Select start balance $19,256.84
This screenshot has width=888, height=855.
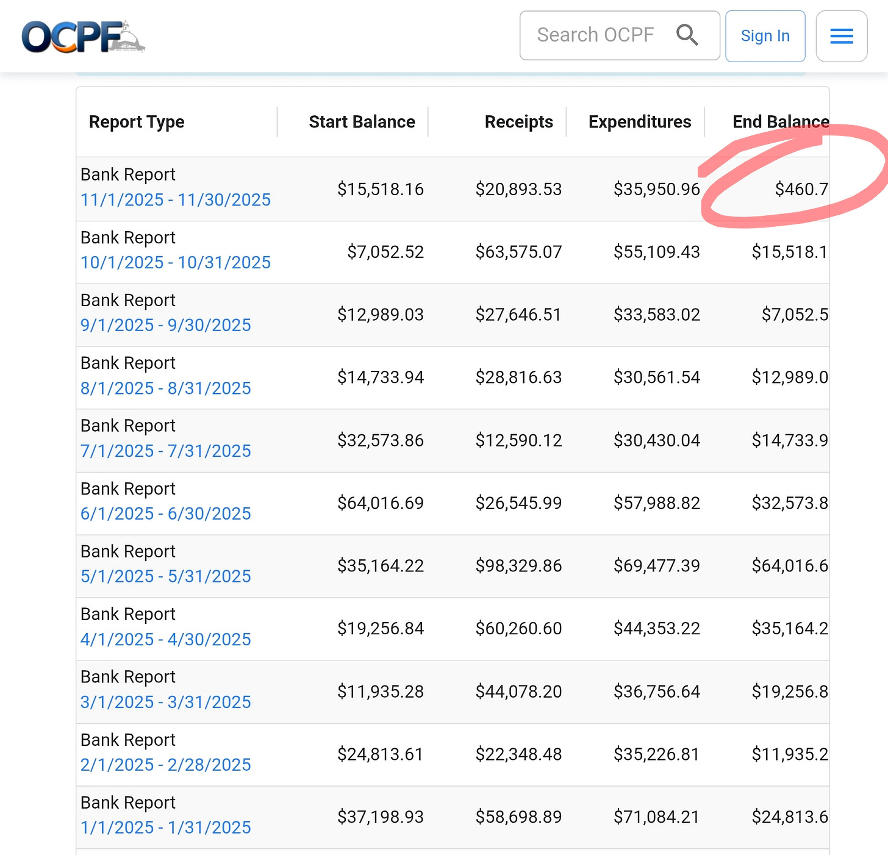coord(381,629)
